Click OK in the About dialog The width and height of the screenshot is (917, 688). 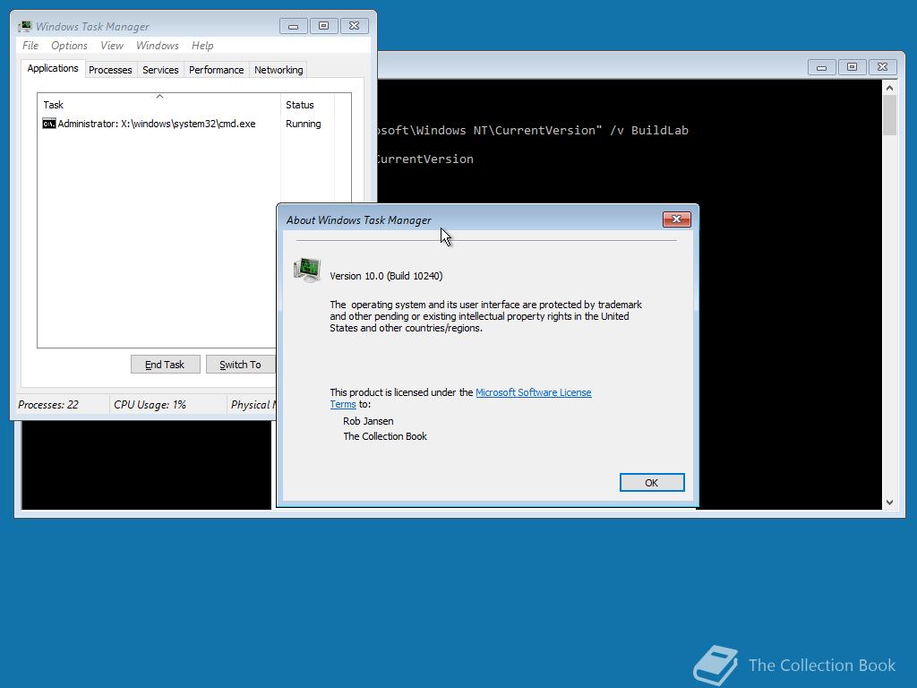pyautogui.click(x=652, y=483)
